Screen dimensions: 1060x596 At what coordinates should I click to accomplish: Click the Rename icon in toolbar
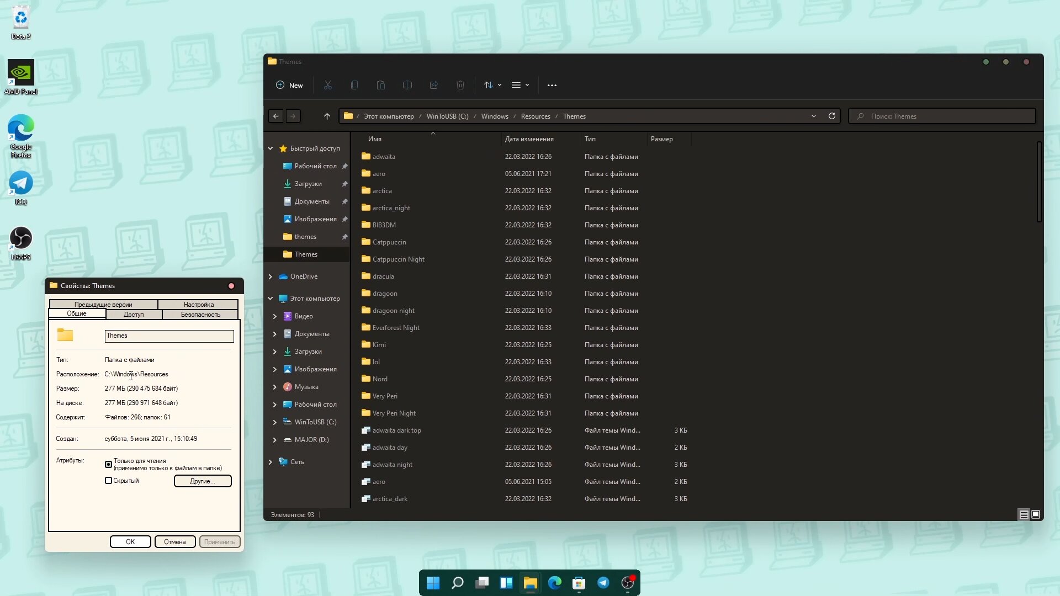(407, 85)
